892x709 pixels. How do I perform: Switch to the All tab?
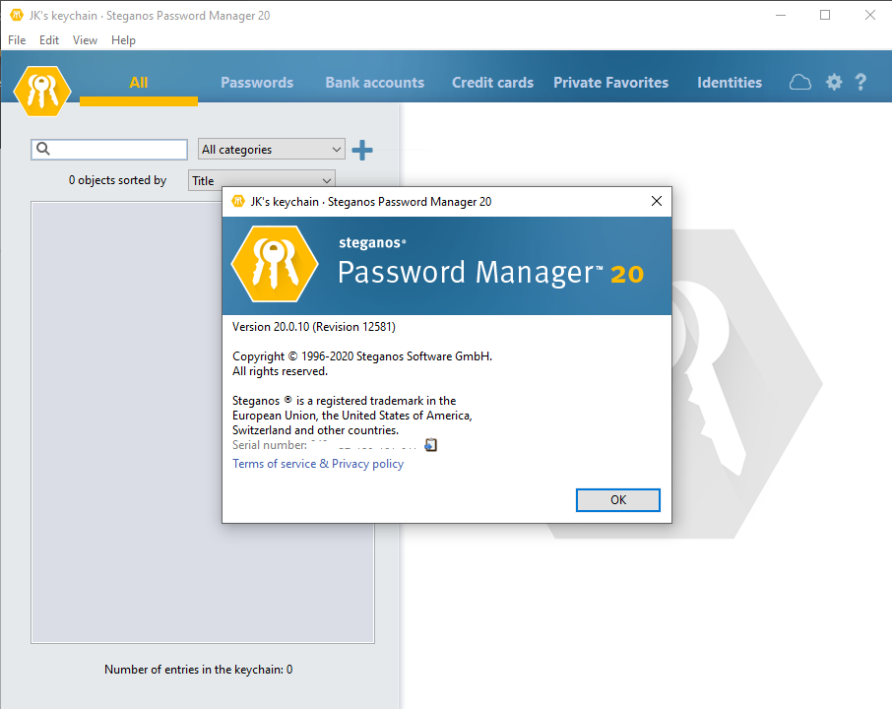coord(139,83)
